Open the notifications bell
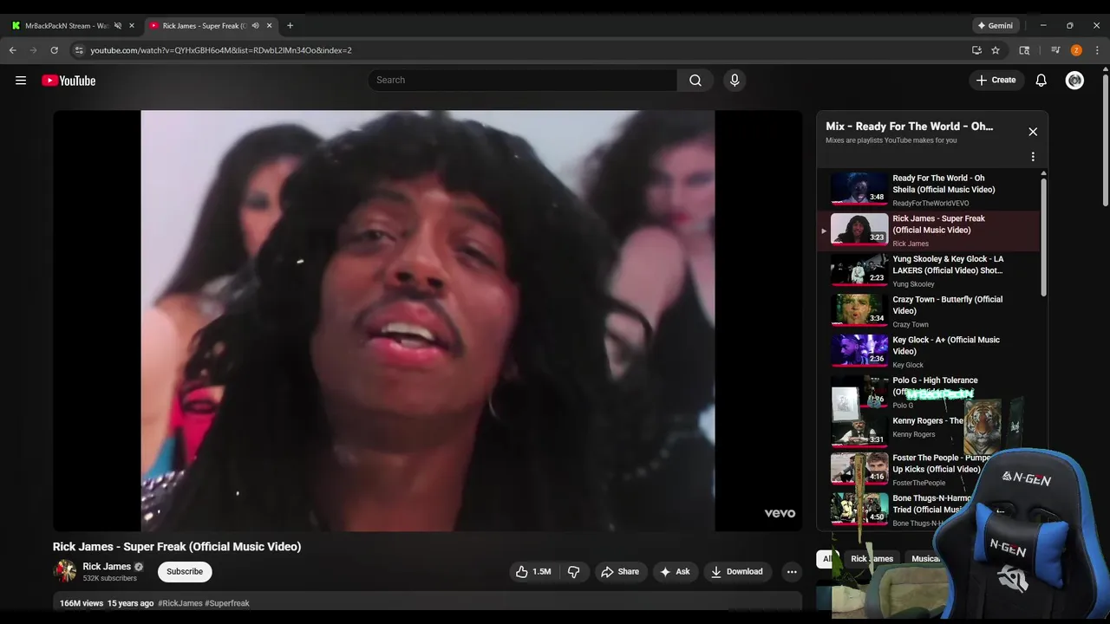This screenshot has width=1110, height=624. tap(1041, 81)
